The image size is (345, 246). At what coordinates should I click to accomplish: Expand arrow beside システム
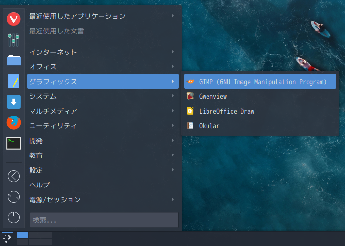point(173,96)
